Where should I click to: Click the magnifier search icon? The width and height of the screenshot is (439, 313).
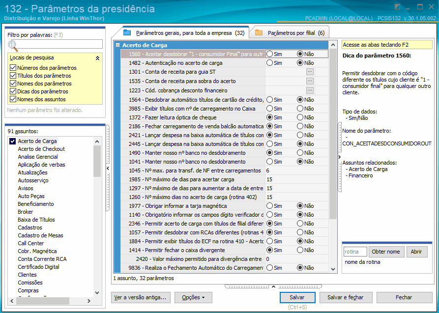click(x=13, y=45)
